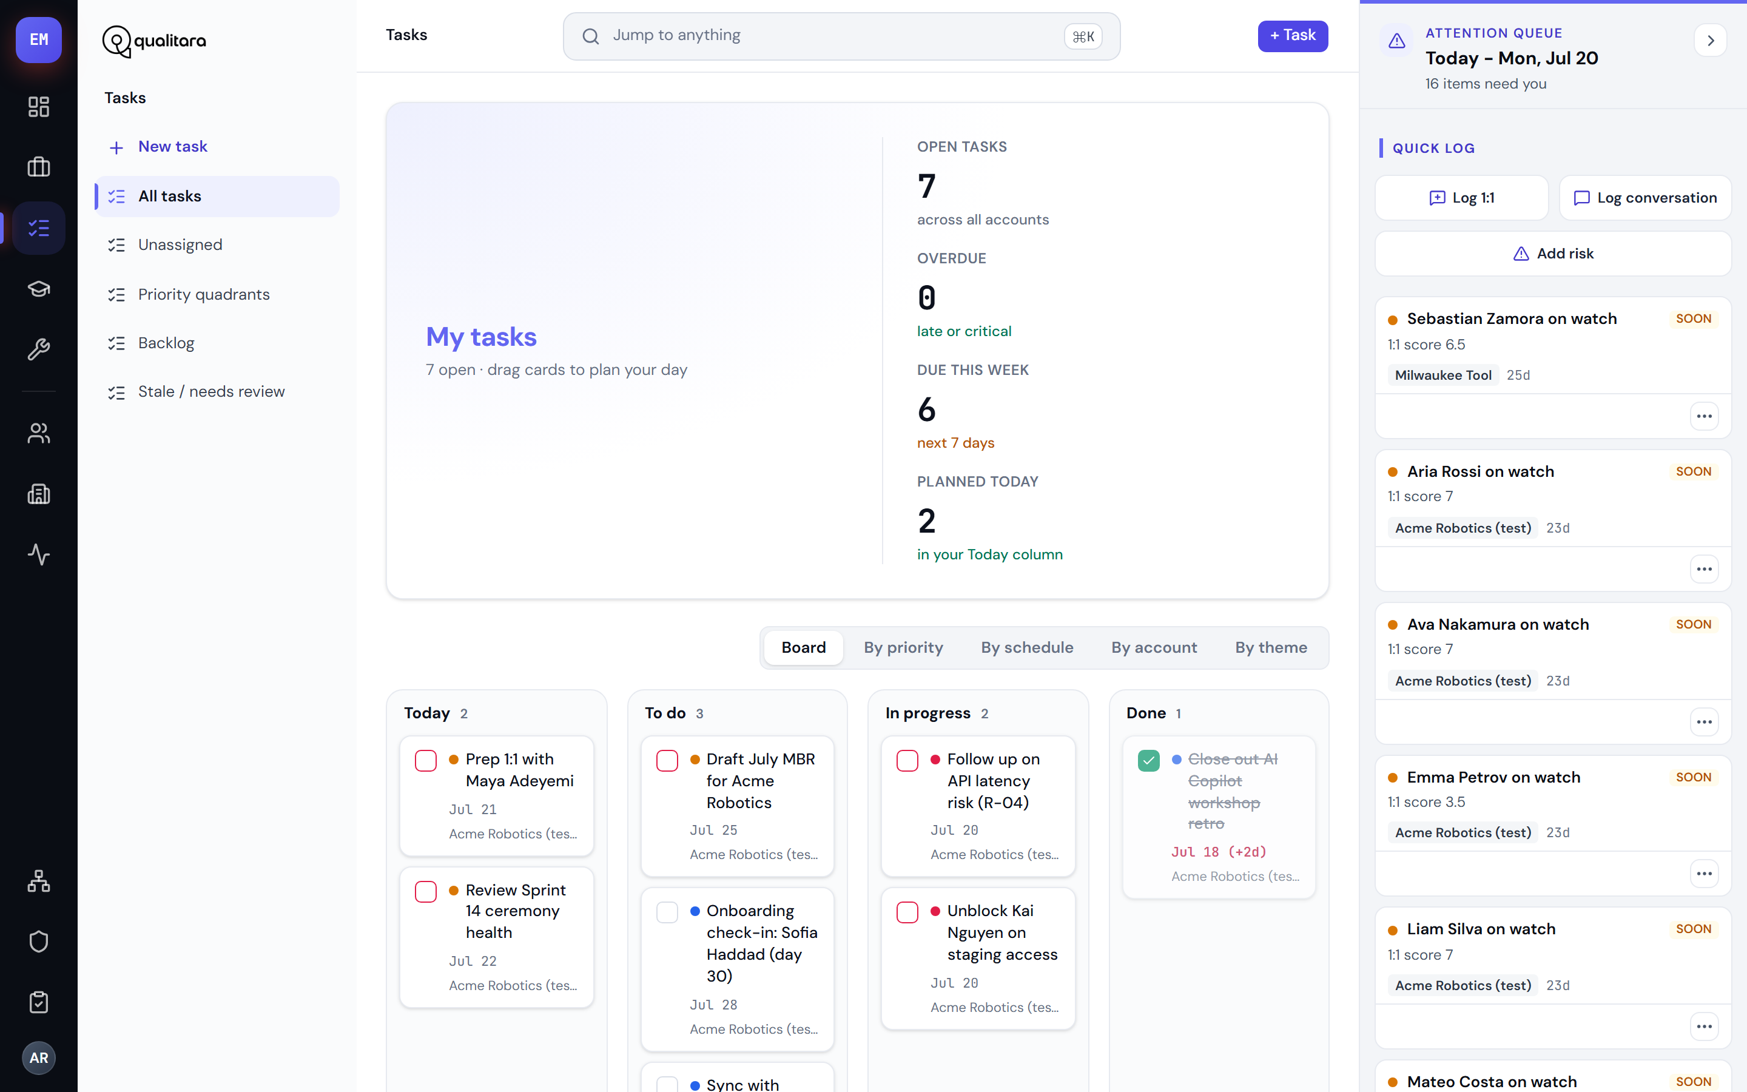Check off Unblock Kai Nguyen staging access
The width and height of the screenshot is (1747, 1092).
[907, 912]
